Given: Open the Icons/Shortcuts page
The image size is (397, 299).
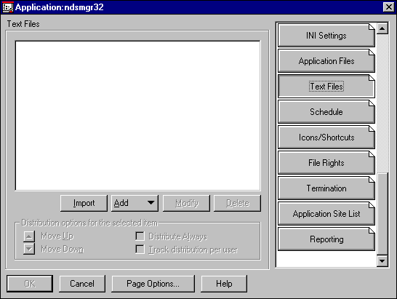Looking at the screenshot, I should click(x=326, y=137).
